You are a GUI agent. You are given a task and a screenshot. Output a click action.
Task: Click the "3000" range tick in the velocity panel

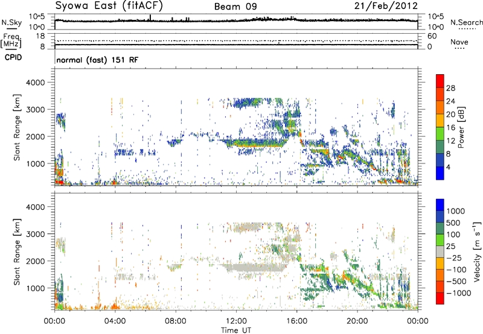pyautogui.click(x=36, y=234)
